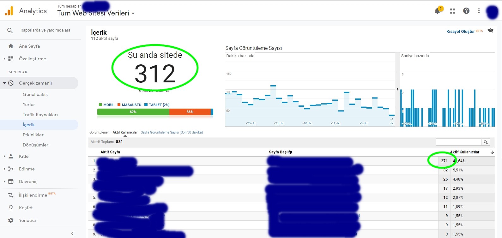Click the blue TABLET bar segment
502x238 pixels.
(212, 112)
